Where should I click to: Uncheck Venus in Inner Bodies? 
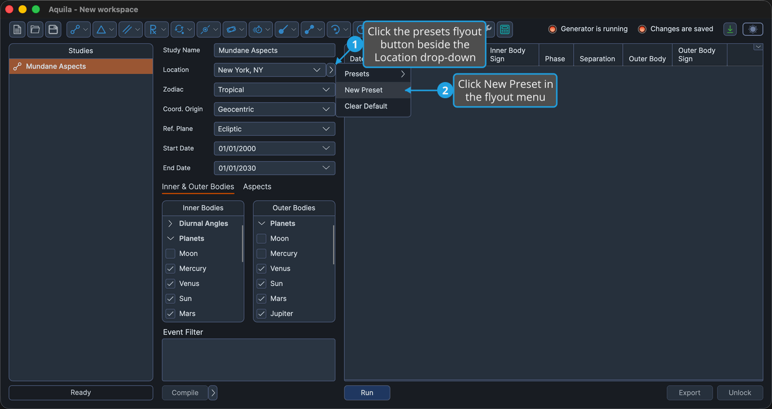tap(170, 284)
